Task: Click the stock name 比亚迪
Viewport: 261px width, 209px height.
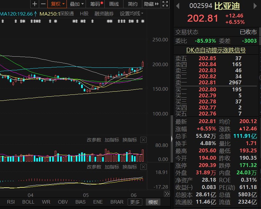Action: coord(227,6)
